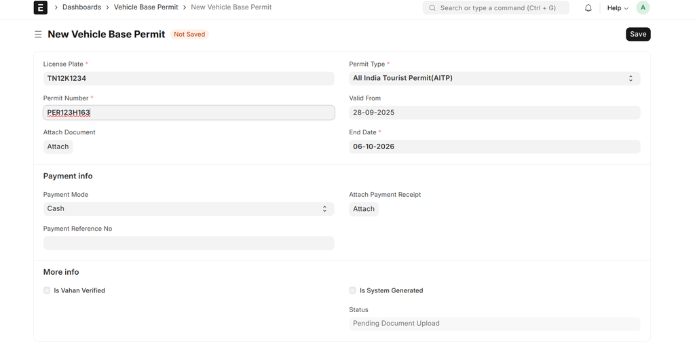Click the app logo home icon

tap(40, 7)
